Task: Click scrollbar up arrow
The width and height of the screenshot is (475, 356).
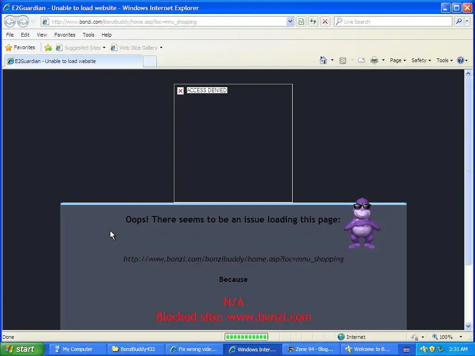Action: point(468,73)
